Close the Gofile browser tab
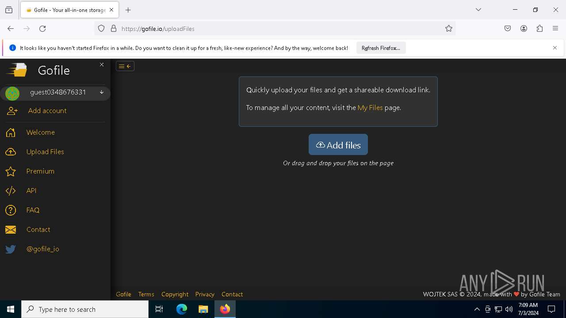This screenshot has height=318, width=566. click(111, 10)
